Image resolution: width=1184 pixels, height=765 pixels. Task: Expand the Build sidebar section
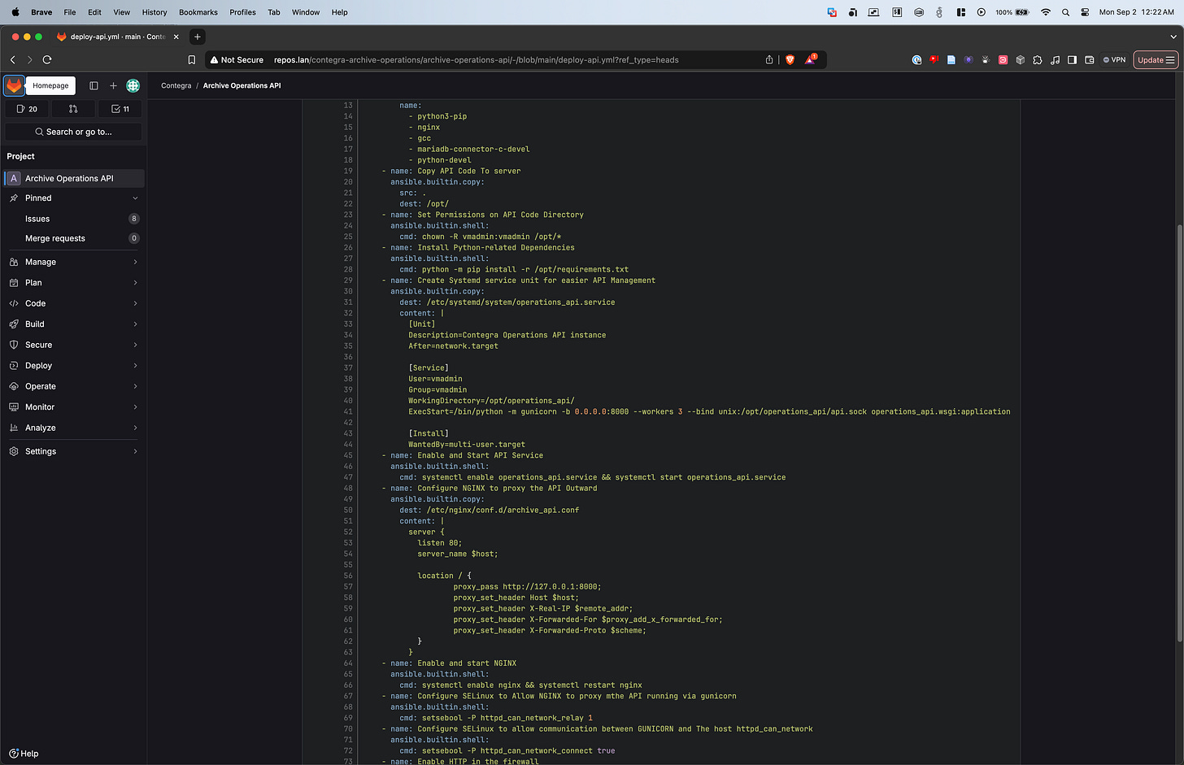(72, 324)
